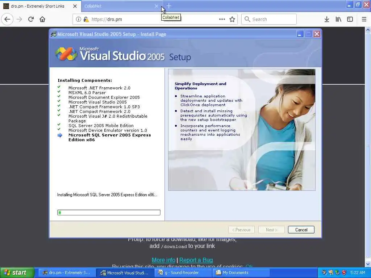The image size is (371, 278).
Task: Close the dro.pm tab
Action: [75, 6]
